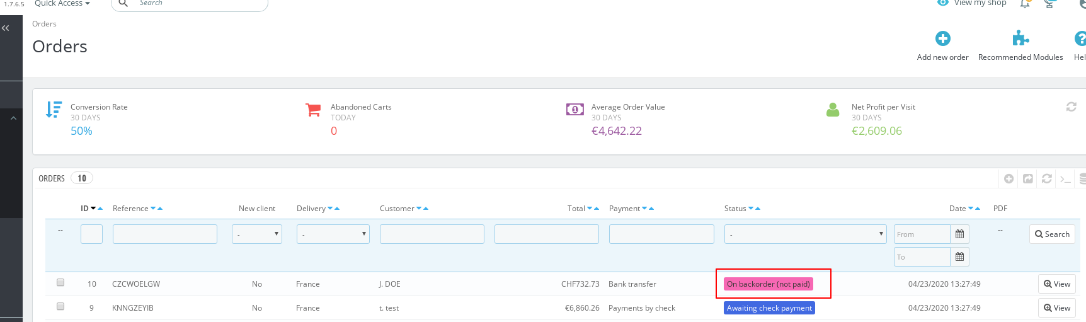Image resolution: width=1086 pixels, height=322 pixels.
Task: Open notifications bell icon
Action: coord(1025,3)
